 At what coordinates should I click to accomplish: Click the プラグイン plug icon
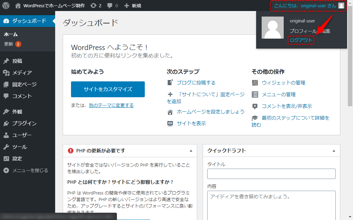pos(6,123)
